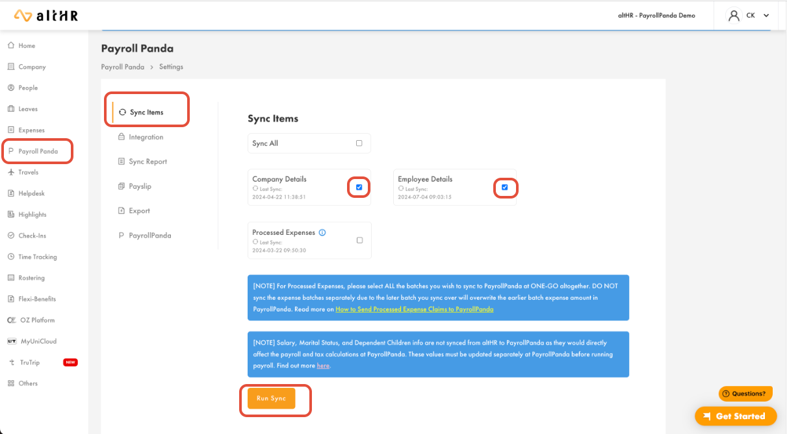Click the Highlights icon in sidebar
The height and width of the screenshot is (434, 787).
[x=11, y=214]
